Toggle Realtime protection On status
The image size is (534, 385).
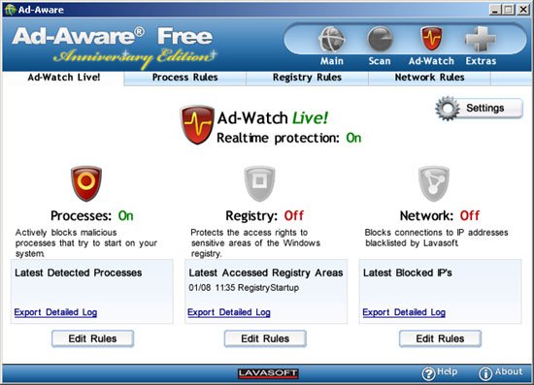353,138
